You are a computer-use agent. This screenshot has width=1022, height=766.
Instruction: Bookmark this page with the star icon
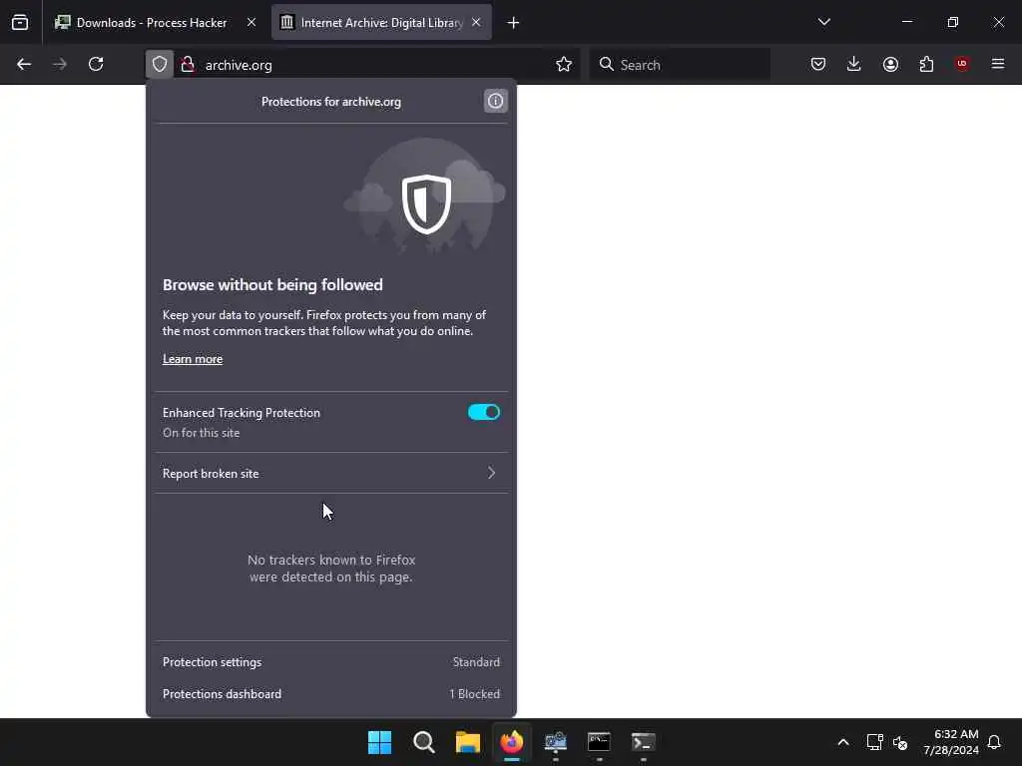point(564,65)
